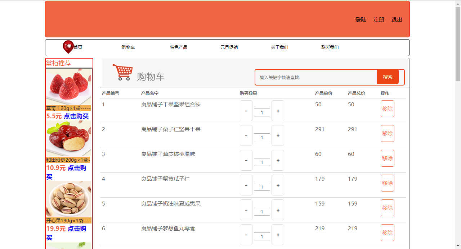Click the quantity field for 良品铺子薄皮核桃原味

pyautogui.click(x=262, y=162)
